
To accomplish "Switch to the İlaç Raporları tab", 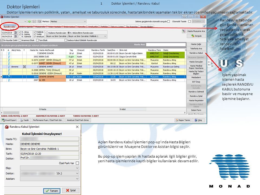I will point(132,27).
